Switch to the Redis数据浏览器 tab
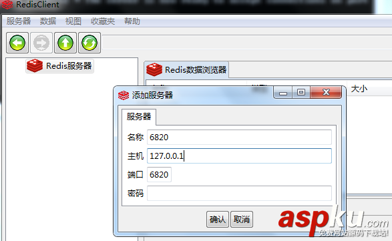Screen dimensions: 392x241 click(186, 69)
